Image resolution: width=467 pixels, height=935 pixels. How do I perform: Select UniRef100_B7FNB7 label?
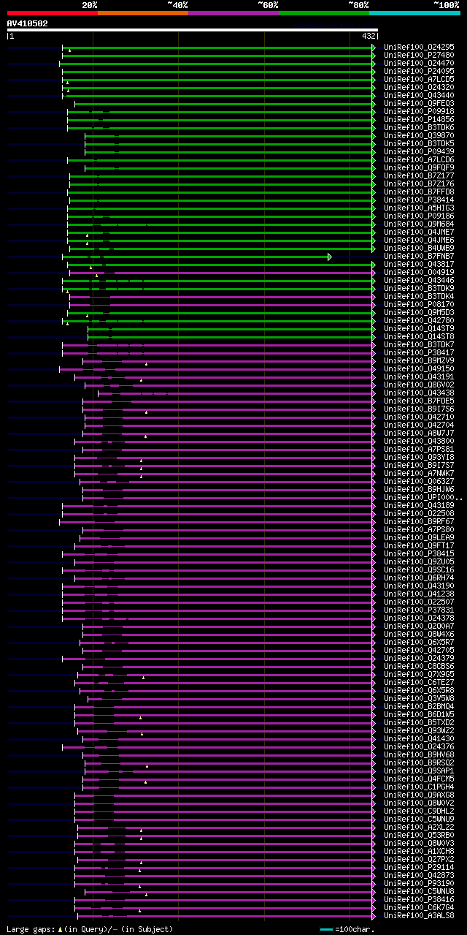click(418, 256)
